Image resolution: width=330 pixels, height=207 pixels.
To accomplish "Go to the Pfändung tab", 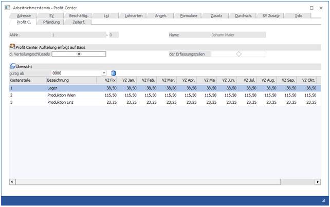I will (51, 22).
